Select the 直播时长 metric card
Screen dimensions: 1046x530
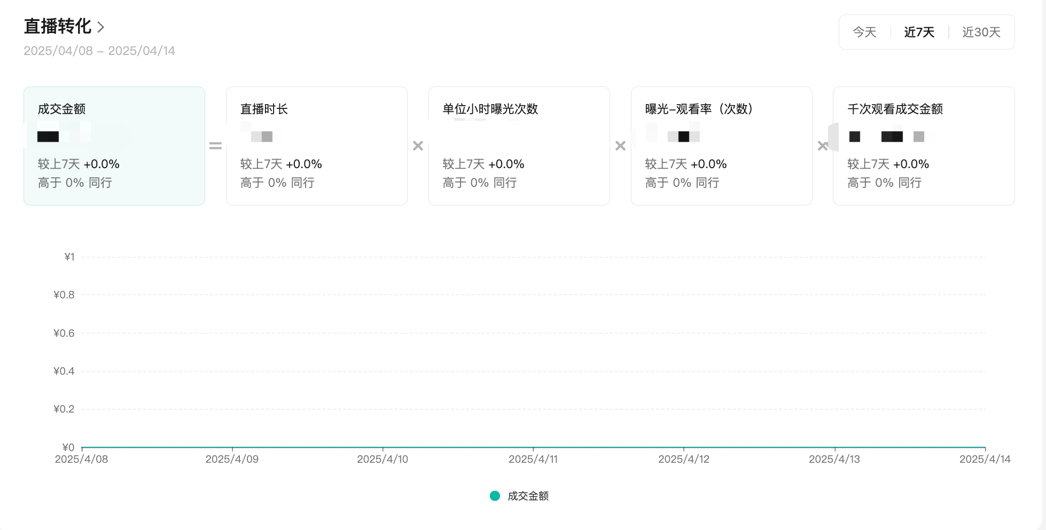click(316, 146)
